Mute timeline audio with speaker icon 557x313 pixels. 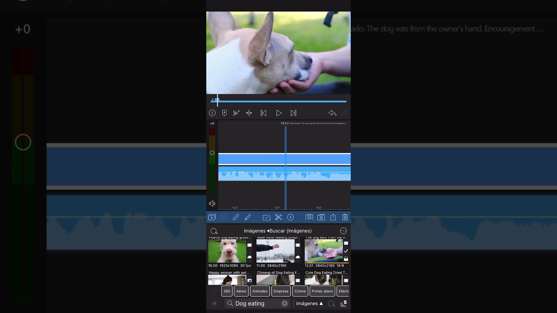click(212, 203)
